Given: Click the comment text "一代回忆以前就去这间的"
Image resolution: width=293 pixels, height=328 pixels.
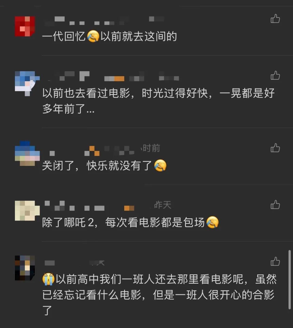Looking at the screenshot, I should click(110, 36).
